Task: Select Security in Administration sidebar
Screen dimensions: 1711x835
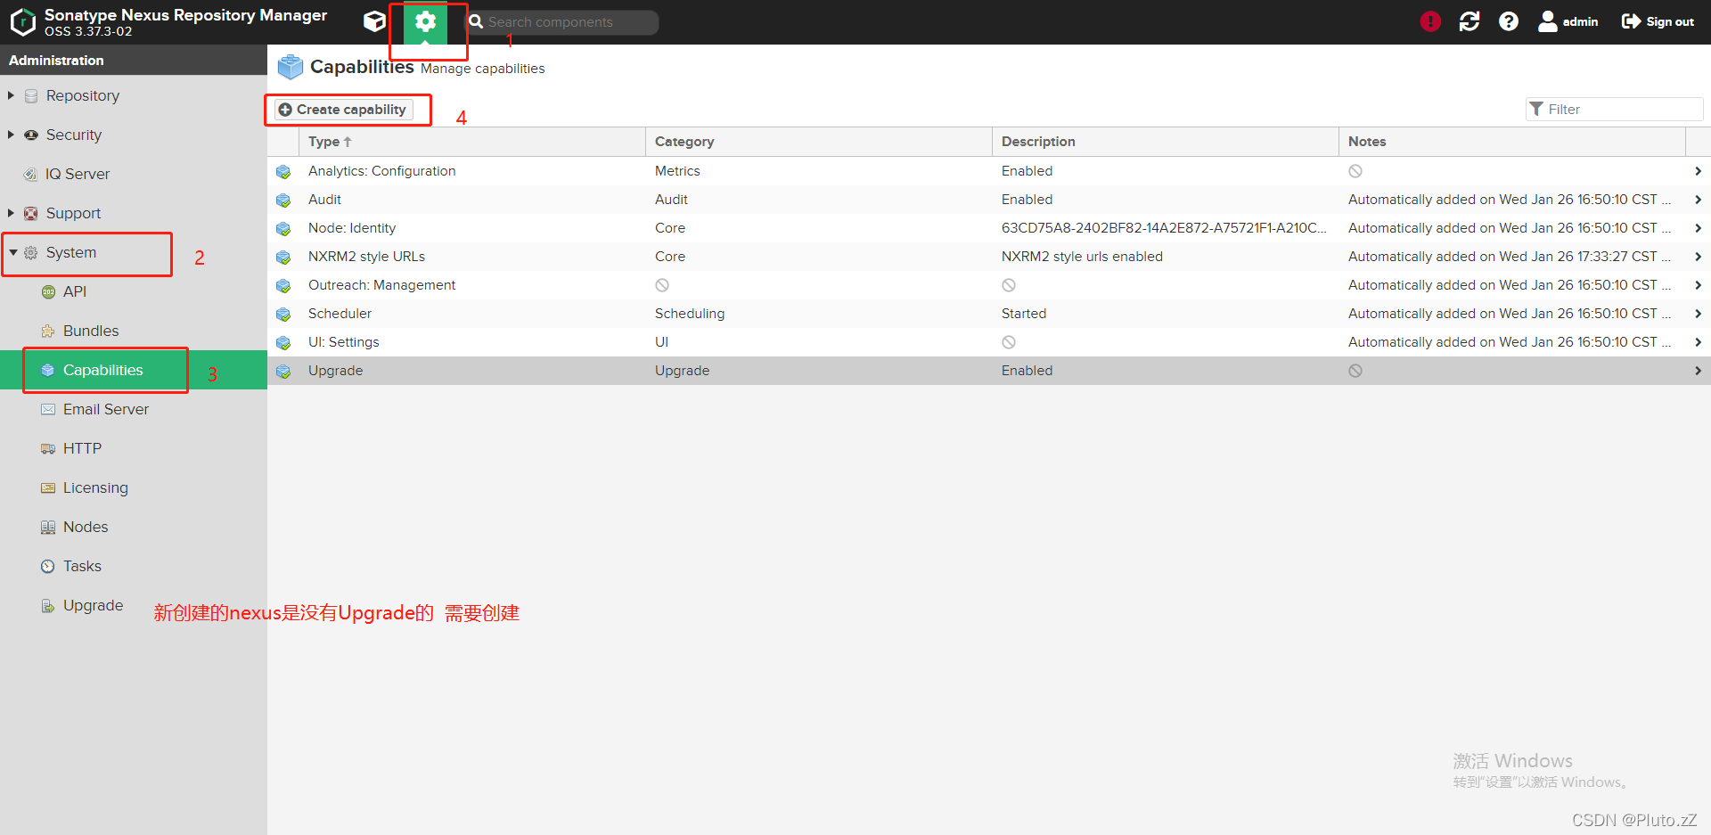Action: [x=74, y=135]
